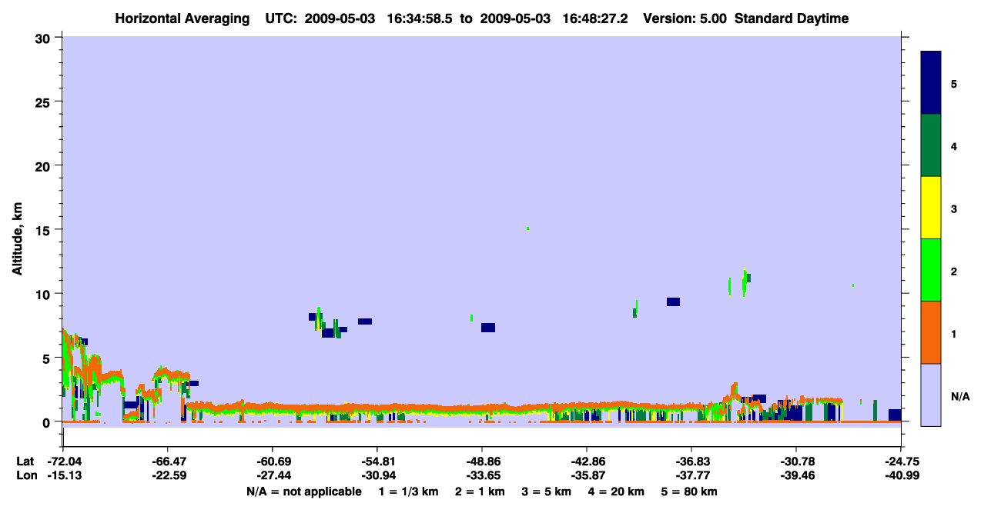
Task: Click the longitude value -35.87
Action: click(587, 475)
